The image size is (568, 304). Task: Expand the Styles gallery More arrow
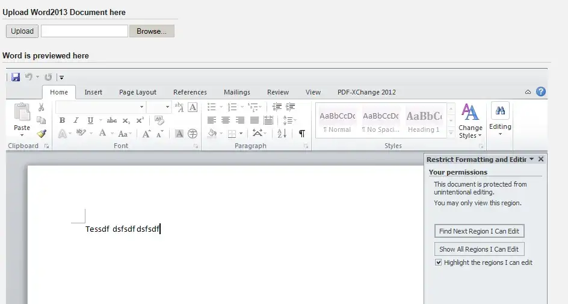(x=451, y=134)
